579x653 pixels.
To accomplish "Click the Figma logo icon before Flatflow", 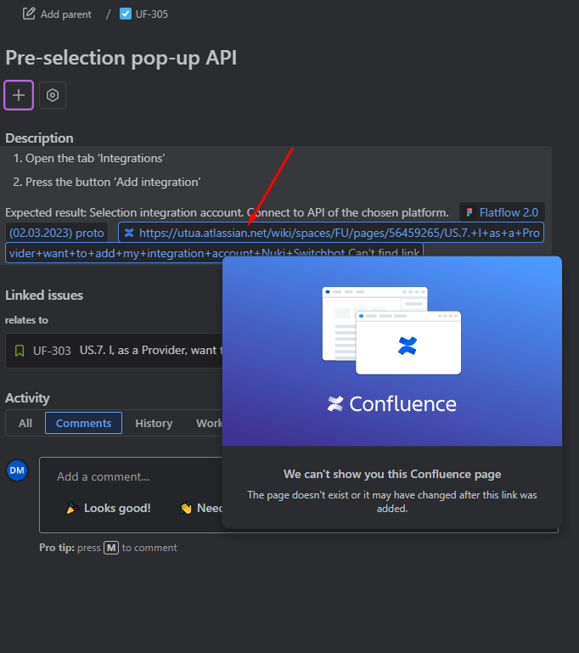I will pos(469,212).
